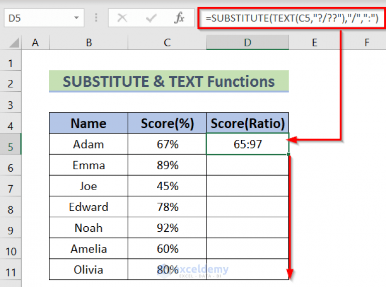386x287 pixels.
Task: Click the empty ratio cell in Olivia's row
Action: [x=247, y=269]
